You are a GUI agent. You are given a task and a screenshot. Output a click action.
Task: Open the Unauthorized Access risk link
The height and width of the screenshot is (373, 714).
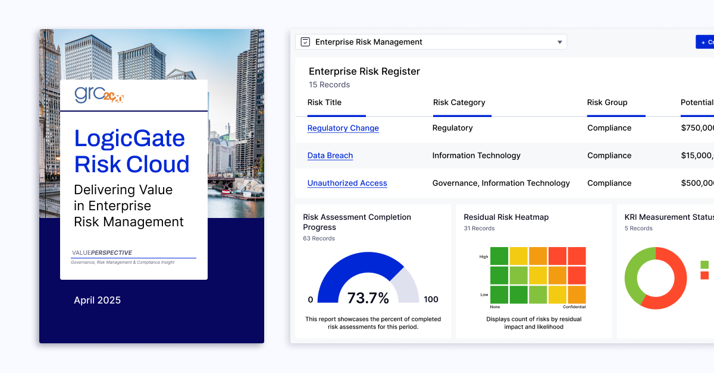click(x=347, y=183)
